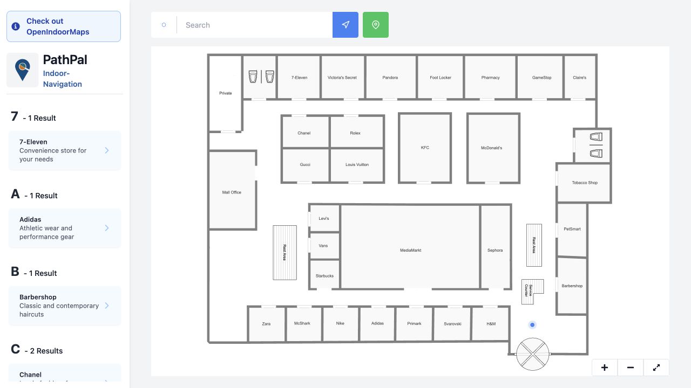The height and width of the screenshot is (388, 691).
Task: Select Louis Vuitton on the map
Action: pyautogui.click(x=357, y=164)
